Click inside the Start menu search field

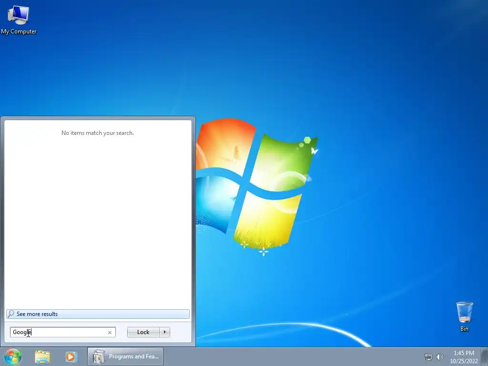62,332
